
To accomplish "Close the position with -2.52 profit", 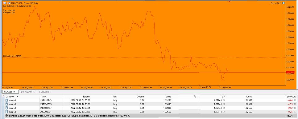I will click(295, 108).
